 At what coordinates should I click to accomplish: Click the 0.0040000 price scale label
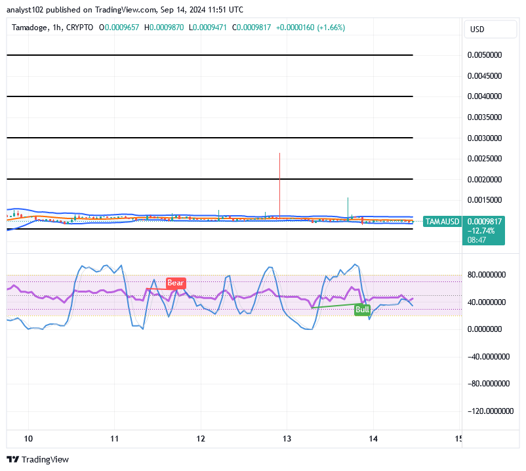485,96
